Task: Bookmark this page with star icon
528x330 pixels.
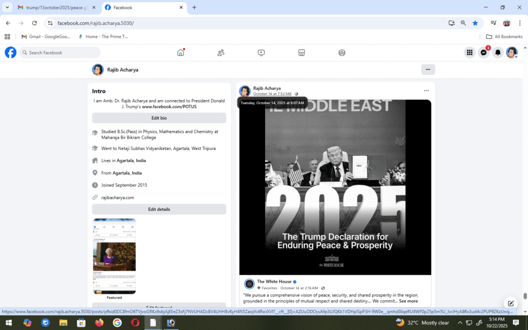Action: pos(475,23)
